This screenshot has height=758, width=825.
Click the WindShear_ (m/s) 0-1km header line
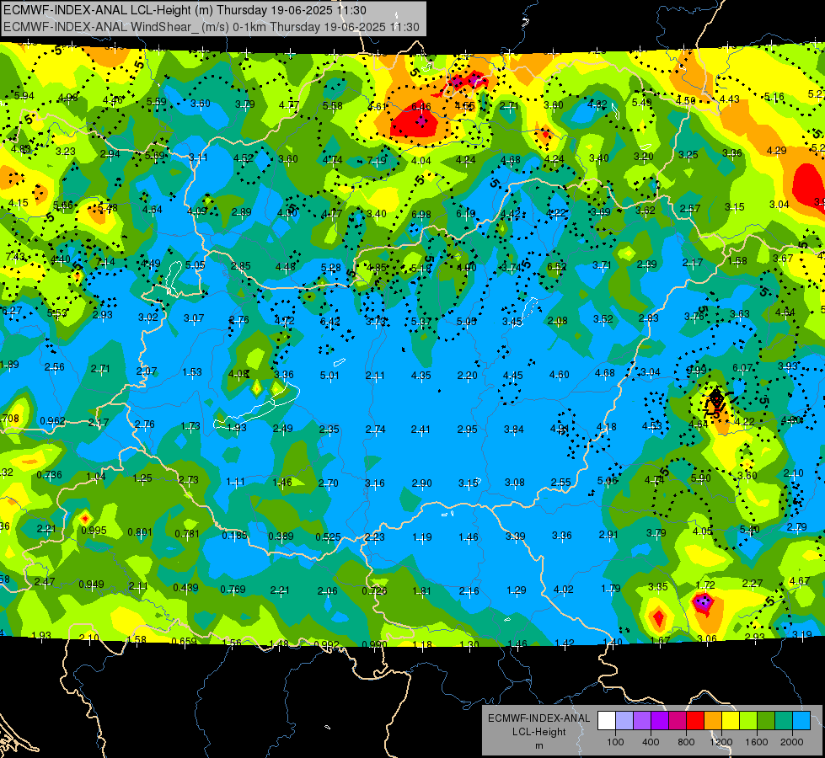pos(212,27)
